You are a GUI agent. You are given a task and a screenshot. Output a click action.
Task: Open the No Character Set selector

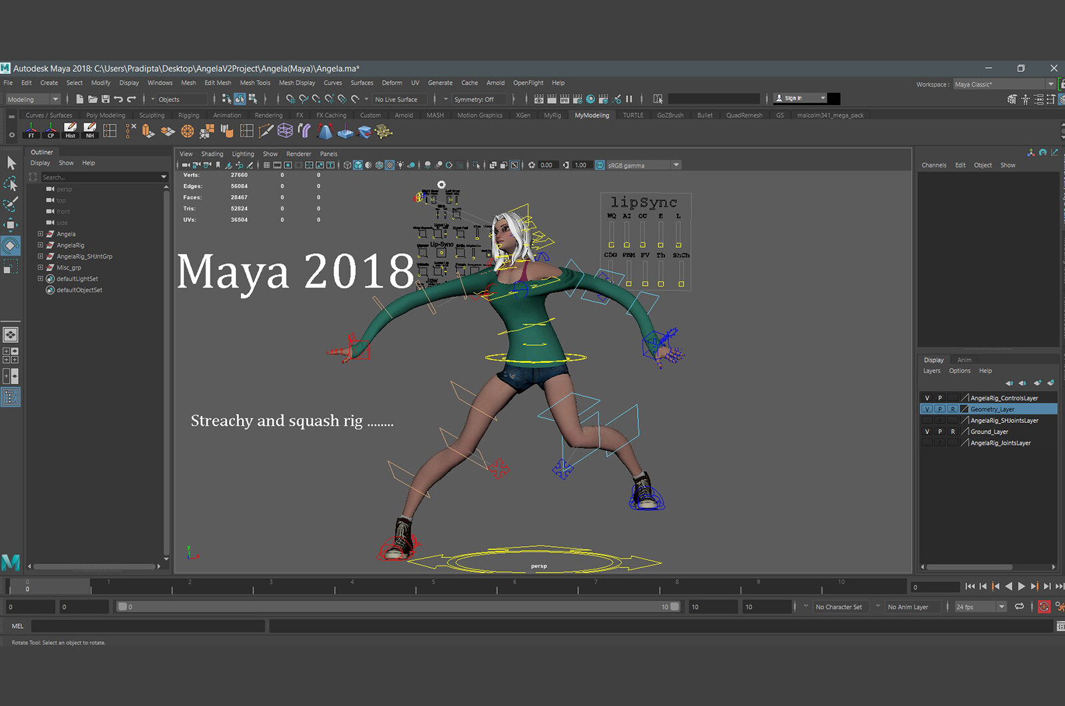pyautogui.click(x=840, y=606)
